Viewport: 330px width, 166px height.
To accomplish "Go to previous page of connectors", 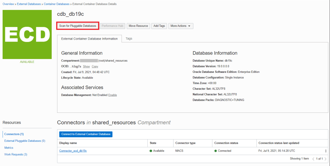I will tap(313, 159).
